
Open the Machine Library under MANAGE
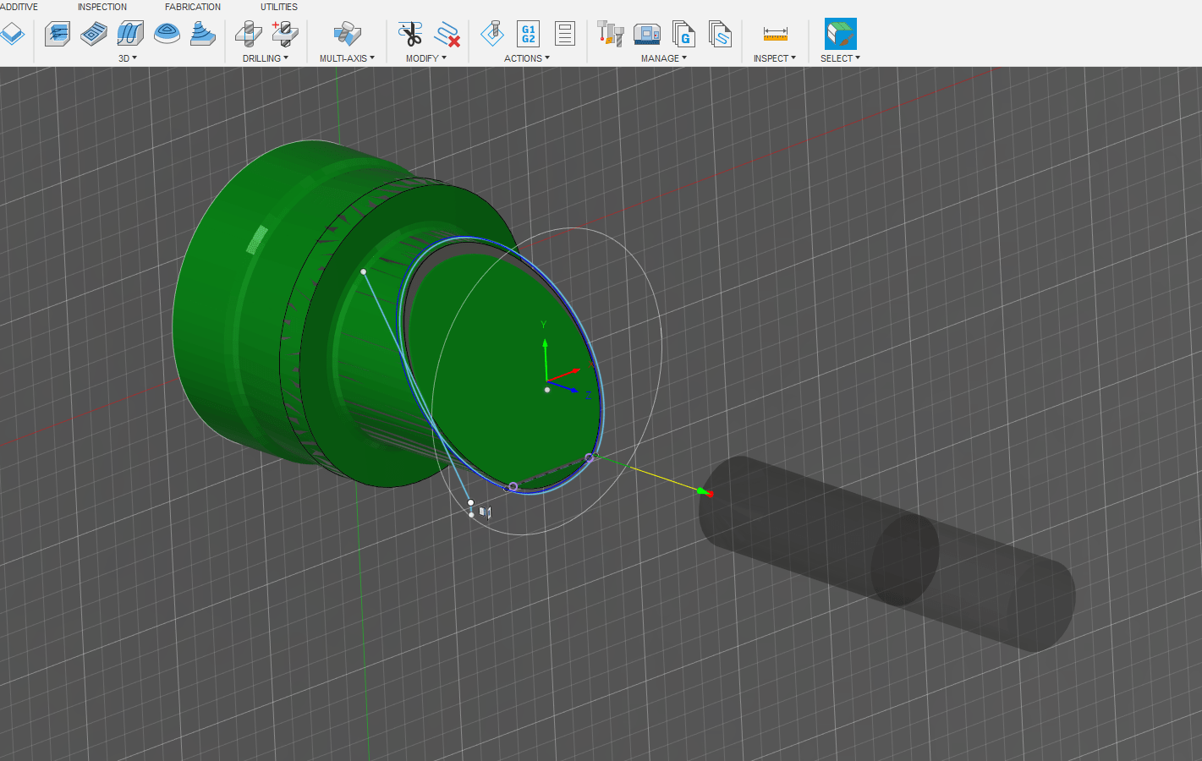647,34
